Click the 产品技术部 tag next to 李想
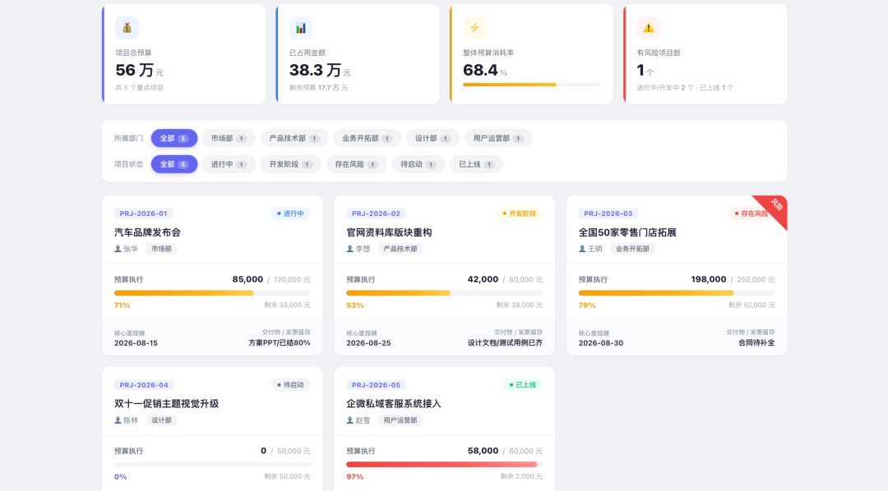Image resolution: width=888 pixels, height=491 pixels. tap(400, 249)
